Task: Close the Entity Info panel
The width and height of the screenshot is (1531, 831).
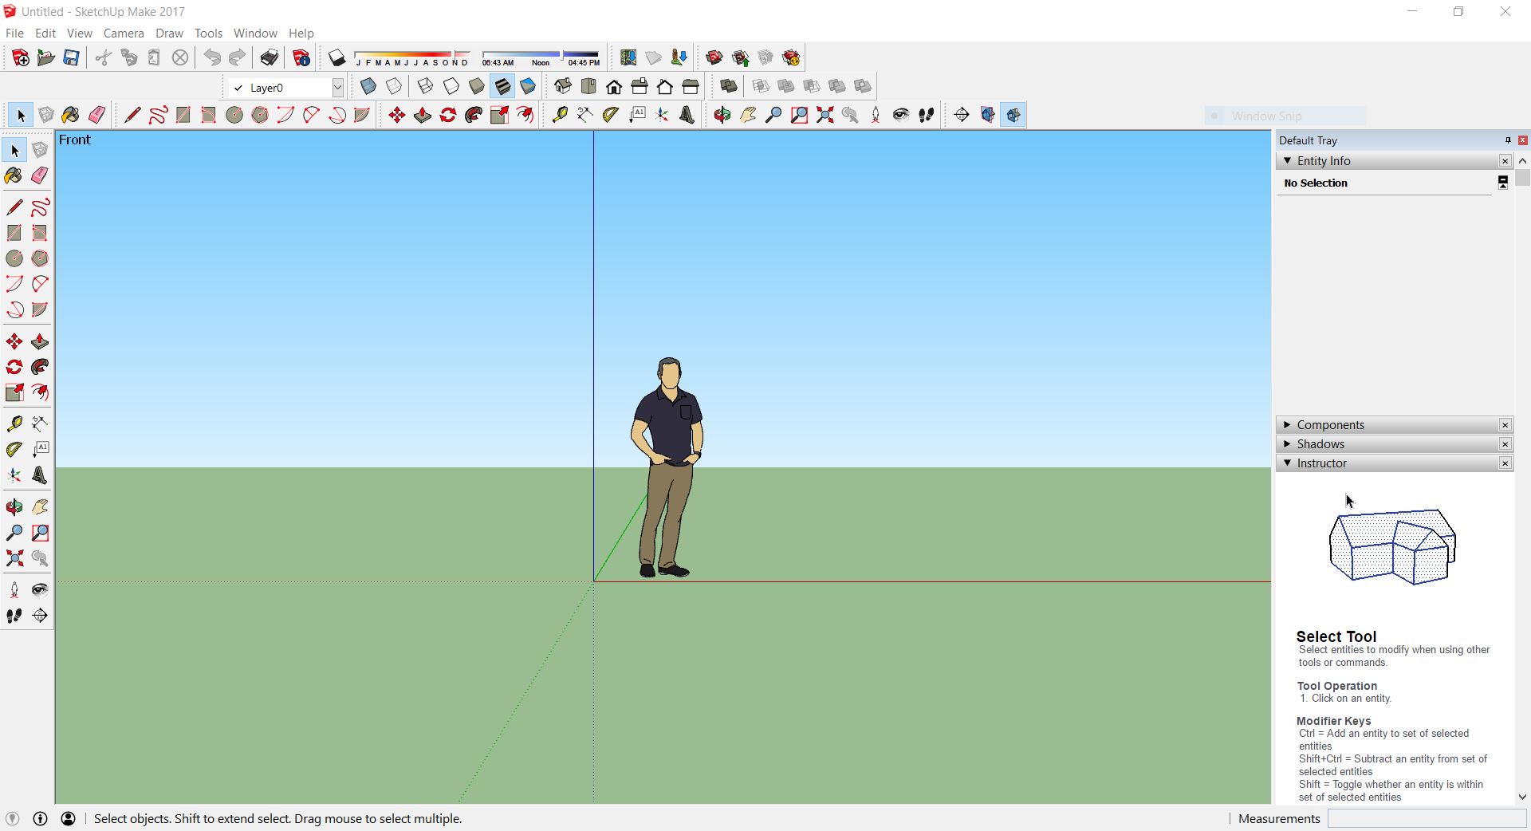Action: point(1505,161)
